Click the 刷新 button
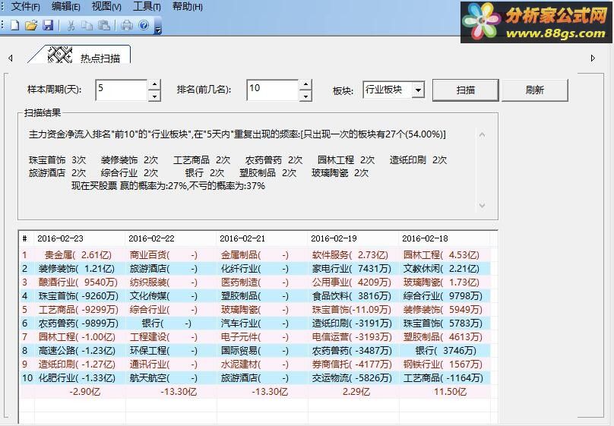This screenshot has width=614, height=426. 534,90
